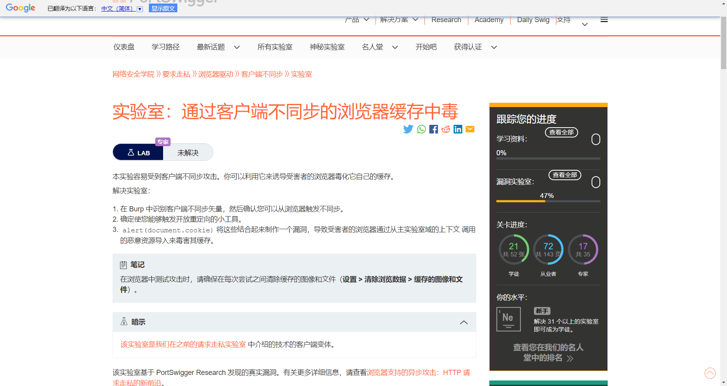This screenshot has height=386, width=727.
Task: Click the 实验室 breadcrumb link
Action: coord(301,74)
